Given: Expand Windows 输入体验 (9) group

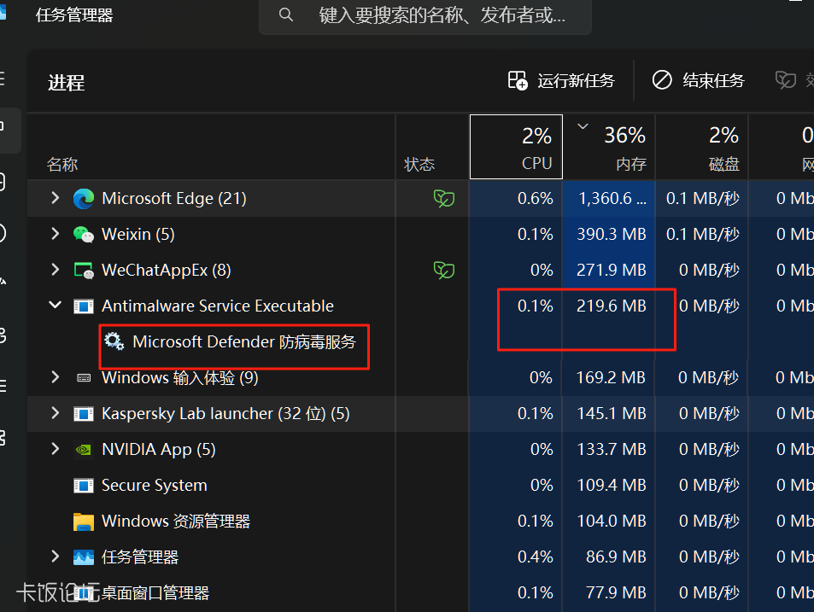Looking at the screenshot, I should (56, 377).
